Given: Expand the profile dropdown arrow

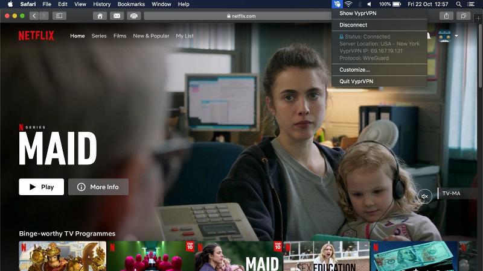Looking at the screenshot, I should (x=456, y=36).
